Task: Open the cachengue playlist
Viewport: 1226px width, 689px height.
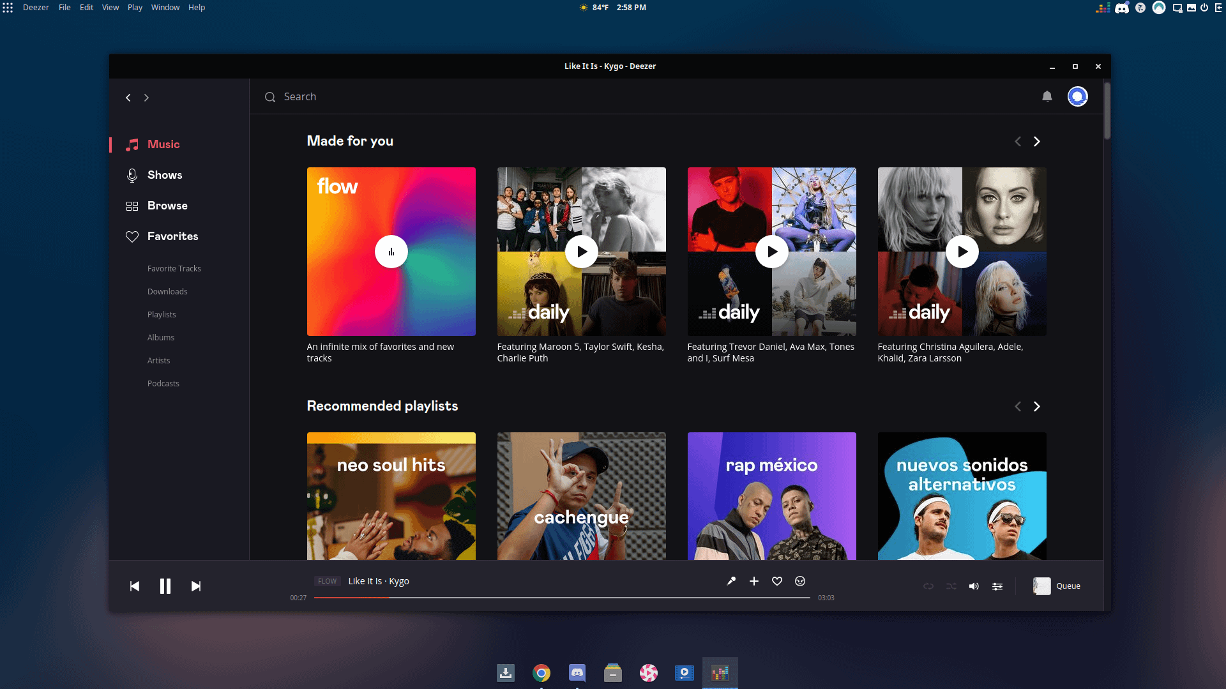Action: (582, 496)
